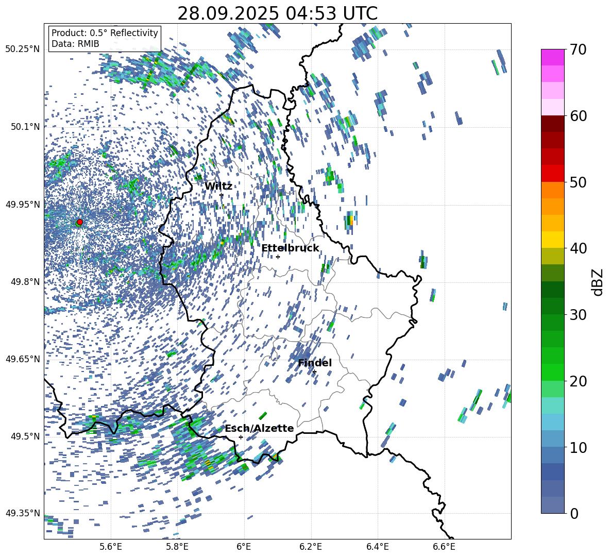
Task: Click the 49.65°N latitude label
Action: pos(23,359)
